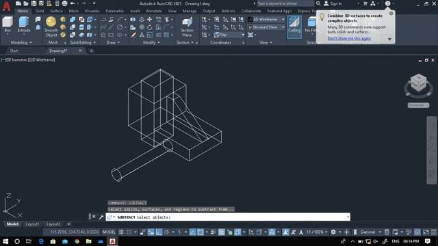
Task: Open the customize command line wrench icon
Action: (x=101, y=217)
